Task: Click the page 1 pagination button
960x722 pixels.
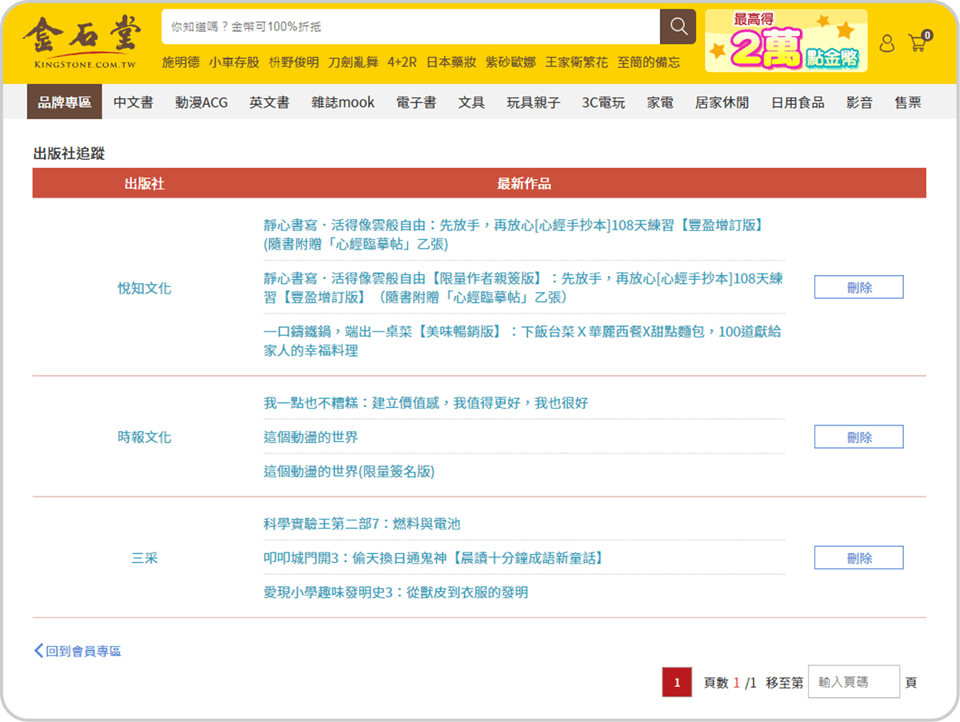Action: click(677, 682)
